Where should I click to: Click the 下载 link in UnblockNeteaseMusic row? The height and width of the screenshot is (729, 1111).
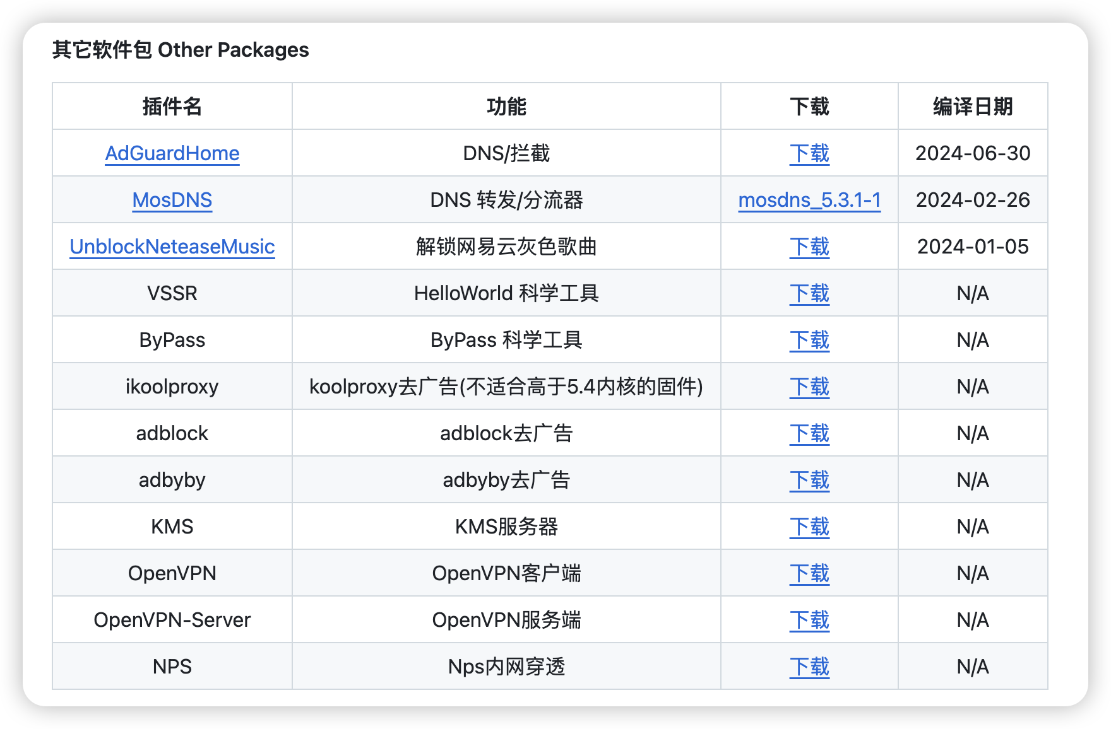pos(809,247)
